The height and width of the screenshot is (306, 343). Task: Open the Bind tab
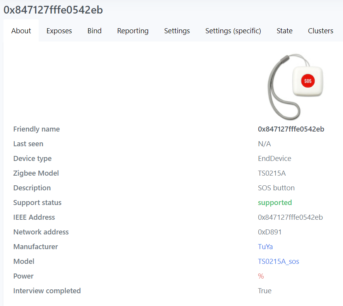tap(94, 31)
